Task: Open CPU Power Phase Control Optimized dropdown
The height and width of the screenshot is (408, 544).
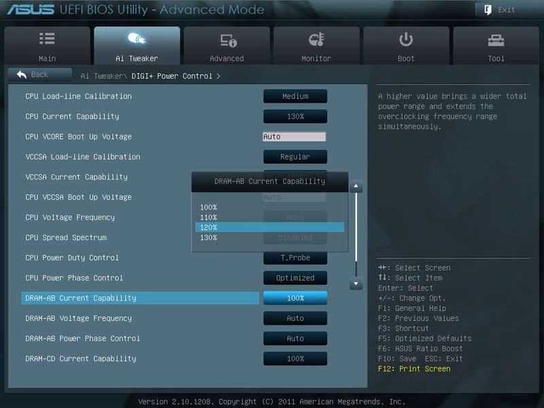Action: 295,278
